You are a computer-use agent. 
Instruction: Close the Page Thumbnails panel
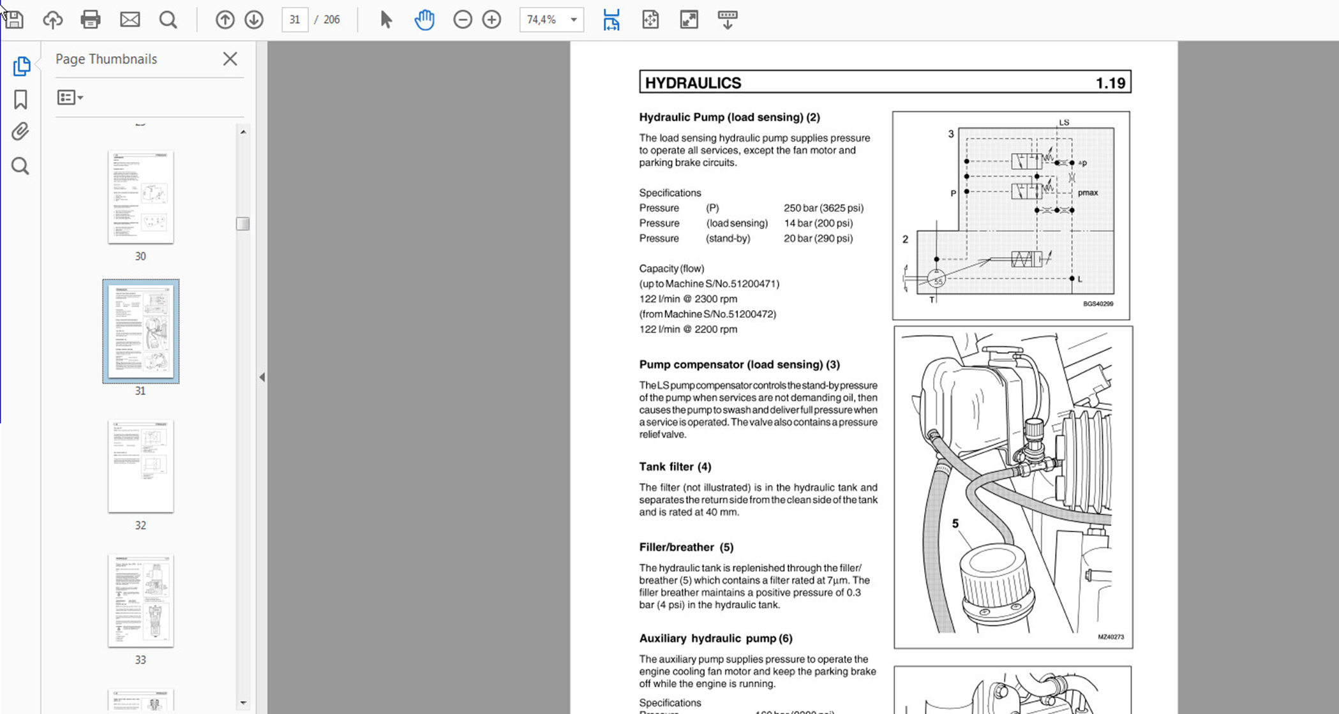[230, 59]
